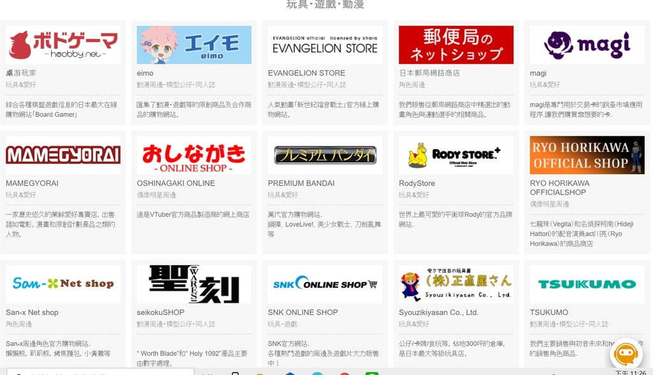Open the 桌游玩家 shop title

(21, 73)
